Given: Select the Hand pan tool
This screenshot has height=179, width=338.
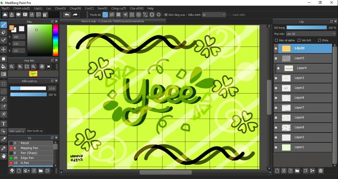Looking at the screenshot, I should point(3,156).
